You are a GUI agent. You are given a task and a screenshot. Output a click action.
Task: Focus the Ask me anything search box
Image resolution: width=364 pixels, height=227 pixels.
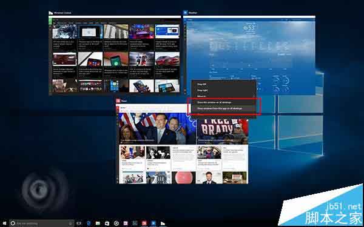(42, 223)
